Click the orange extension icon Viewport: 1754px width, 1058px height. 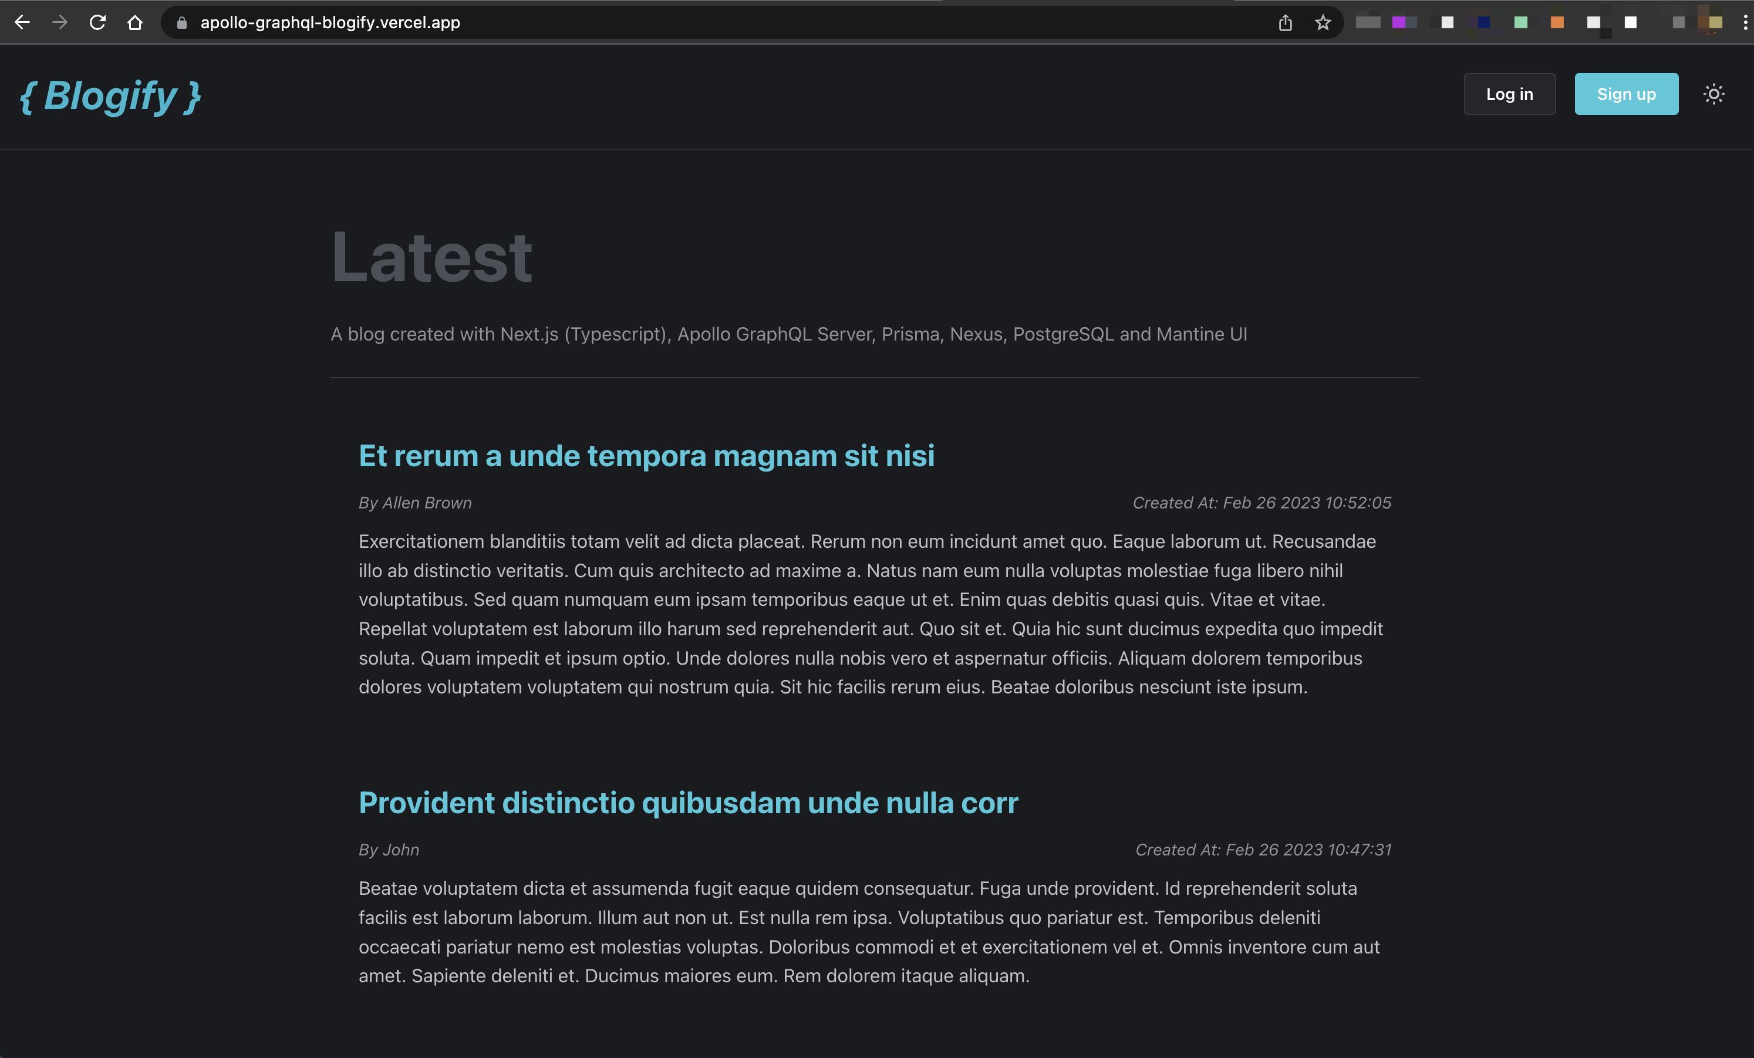pos(1557,23)
